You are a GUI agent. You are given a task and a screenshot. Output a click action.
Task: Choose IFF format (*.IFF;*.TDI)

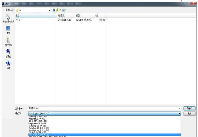37,132
